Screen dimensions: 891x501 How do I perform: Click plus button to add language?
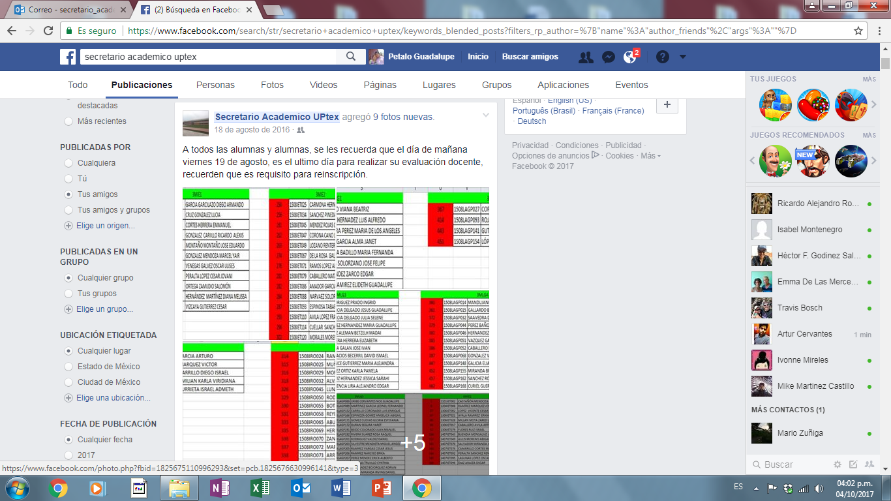(667, 104)
